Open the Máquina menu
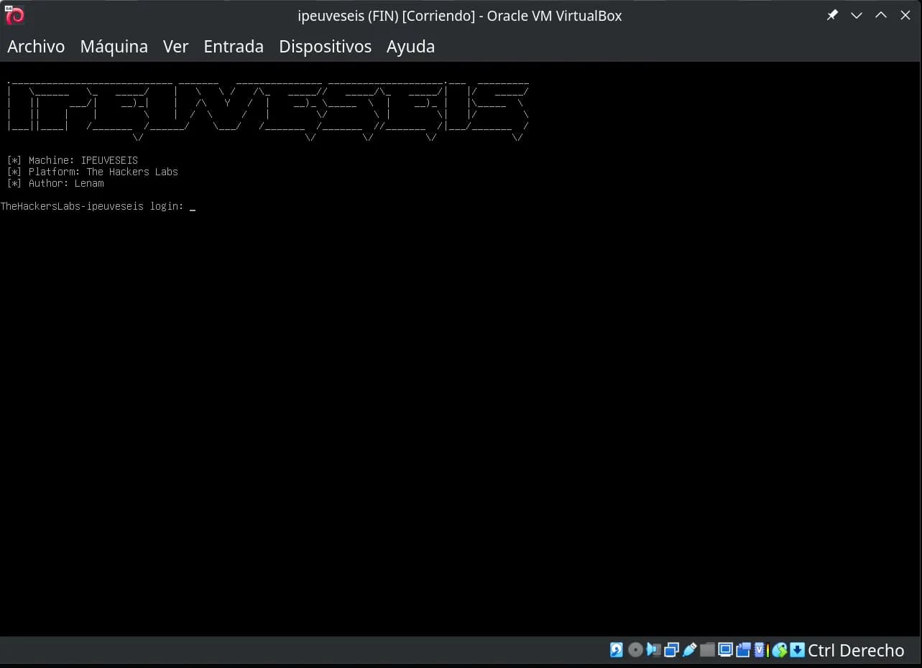The image size is (922, 668). (114, 47)
